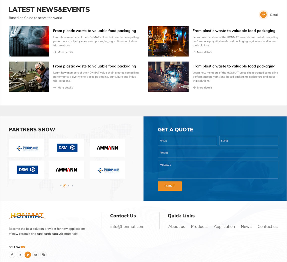Go to About us quick link
This screenshot has width=287, height=262.
[177, 226]
